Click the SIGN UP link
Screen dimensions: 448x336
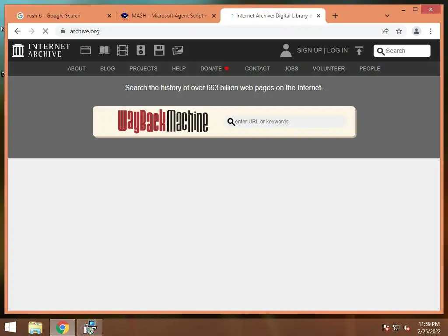[309, 51]
